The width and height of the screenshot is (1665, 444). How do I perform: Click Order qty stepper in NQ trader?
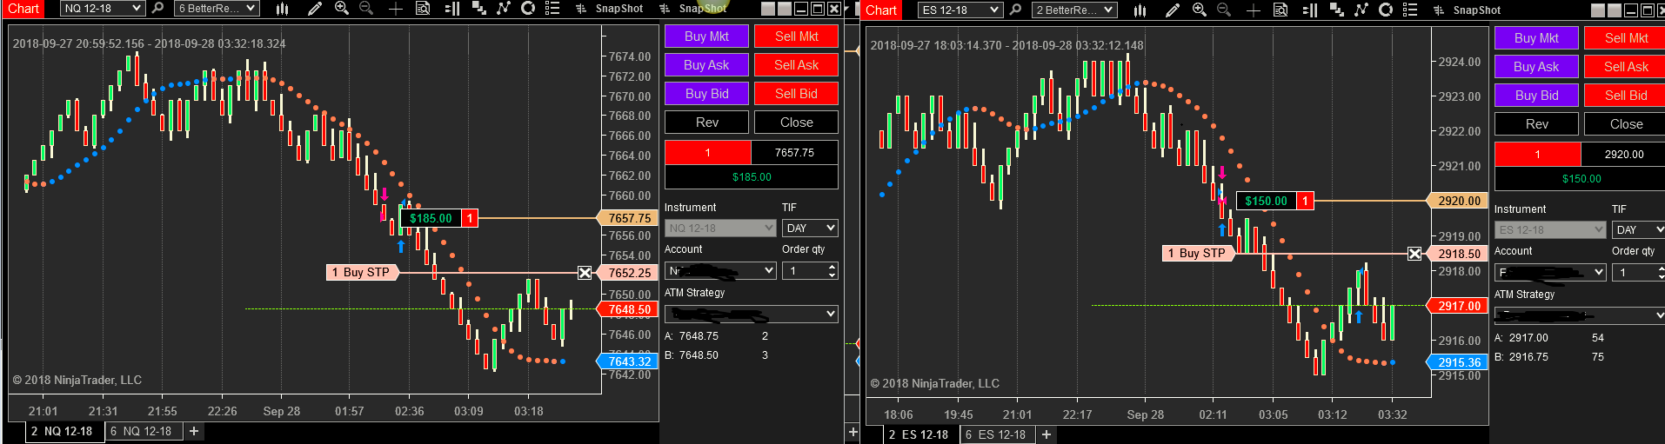tap(832, 271)
